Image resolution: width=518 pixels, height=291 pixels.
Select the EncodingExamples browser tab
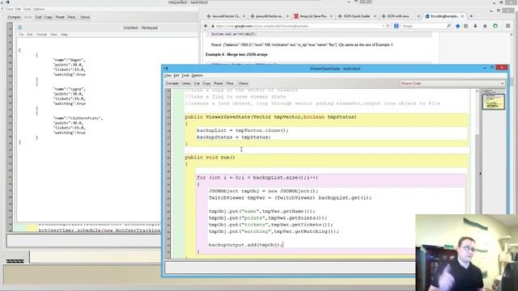444,16
